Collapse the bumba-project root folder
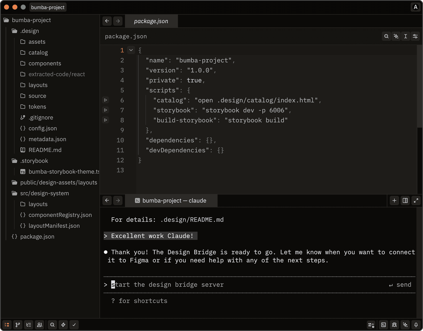This screenshot has height=331, width=423. pyautogui.click(x=27, y=20)
